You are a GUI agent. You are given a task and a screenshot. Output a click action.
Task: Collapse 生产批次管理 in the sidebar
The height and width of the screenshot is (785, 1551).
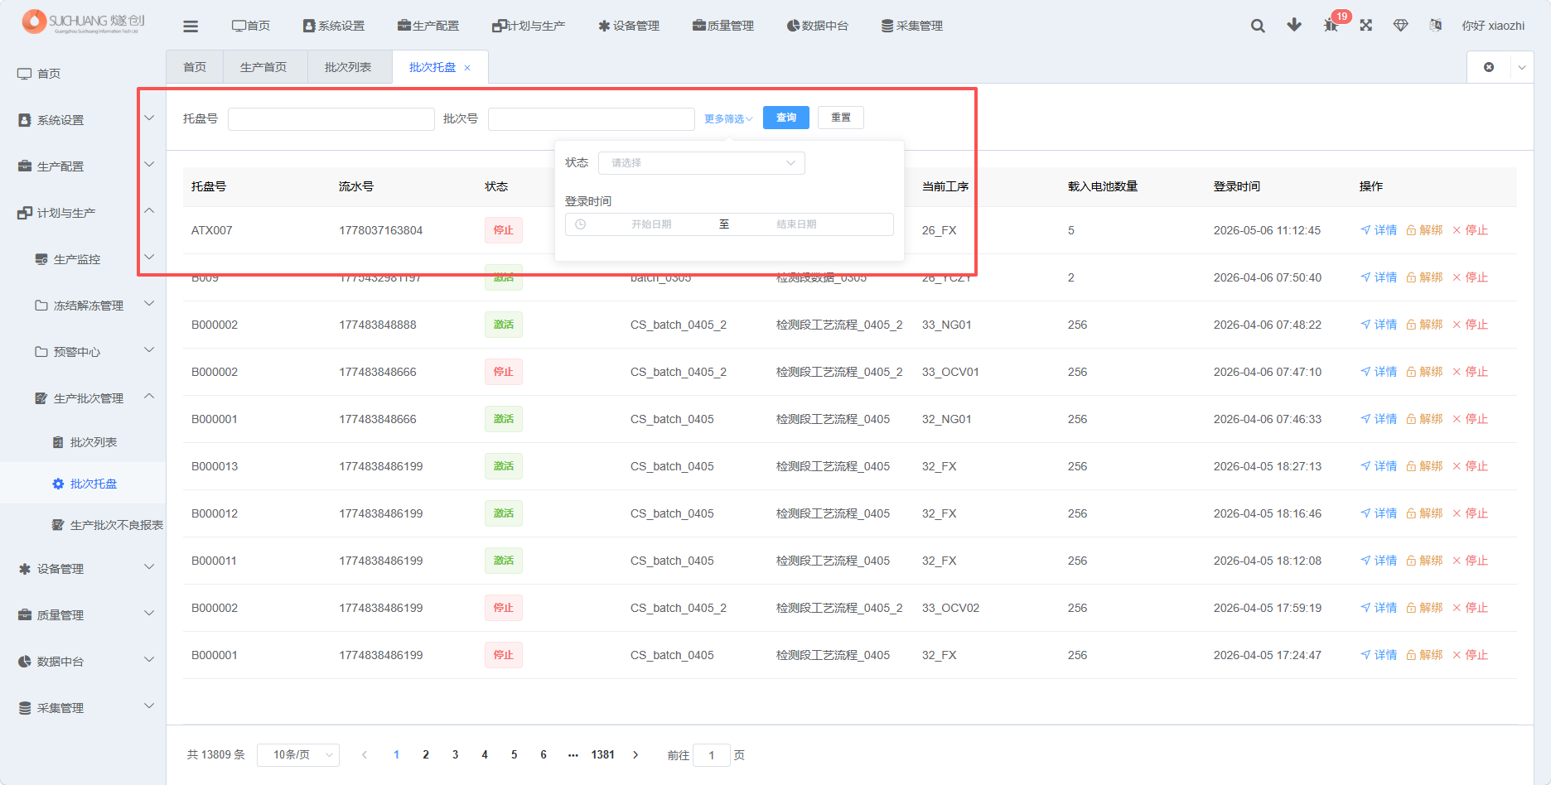point(83,398)
